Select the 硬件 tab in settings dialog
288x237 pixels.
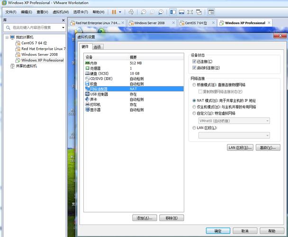85,46
